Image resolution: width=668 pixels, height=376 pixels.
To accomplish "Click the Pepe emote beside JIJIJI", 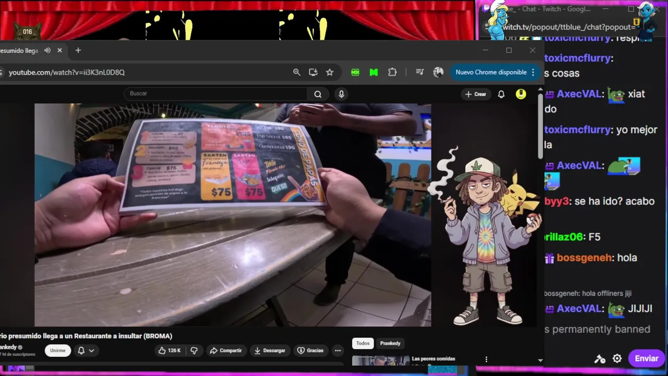I will (x=616, y=310).
